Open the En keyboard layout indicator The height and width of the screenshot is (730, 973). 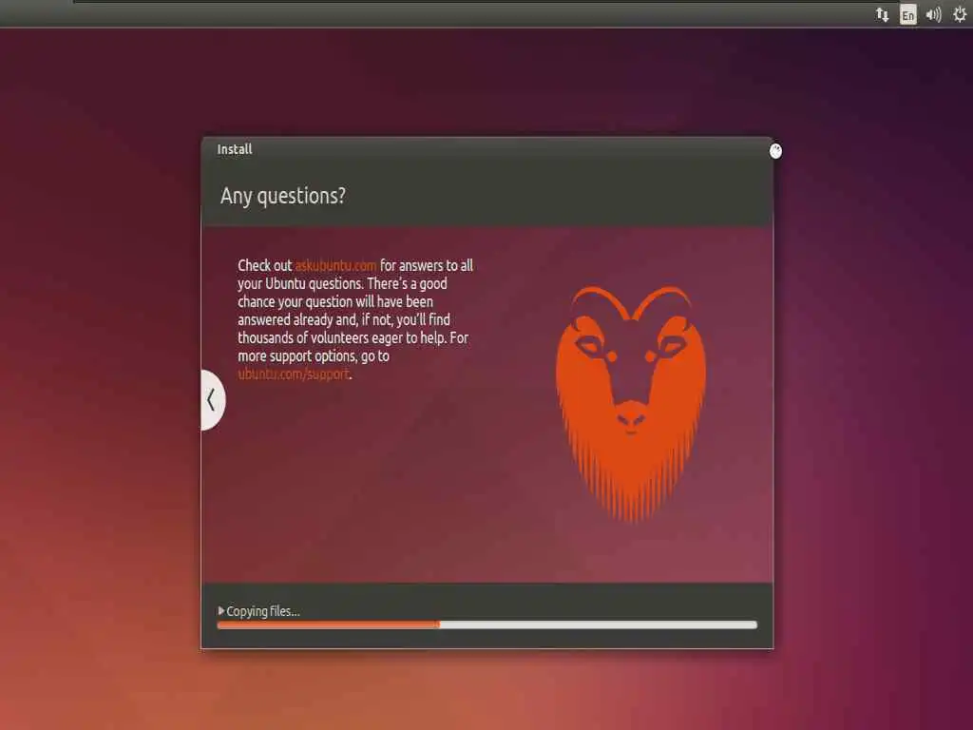pos(907,15)
